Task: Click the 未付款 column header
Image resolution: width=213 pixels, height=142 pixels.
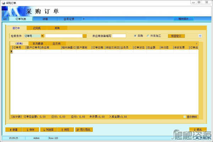Action: [167, 48]
